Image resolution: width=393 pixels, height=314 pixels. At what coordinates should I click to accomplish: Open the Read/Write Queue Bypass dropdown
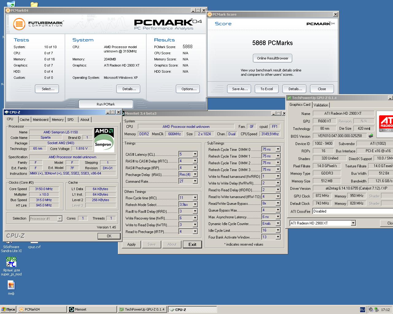point(278,203)
